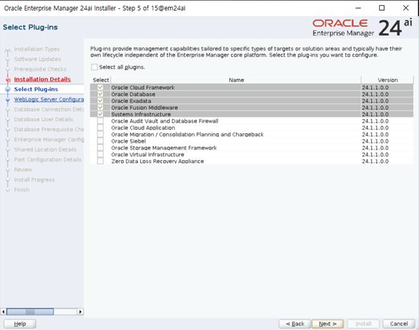Open Installation Details step link
The width and height of the screenshot is (419, 330).
42,79
